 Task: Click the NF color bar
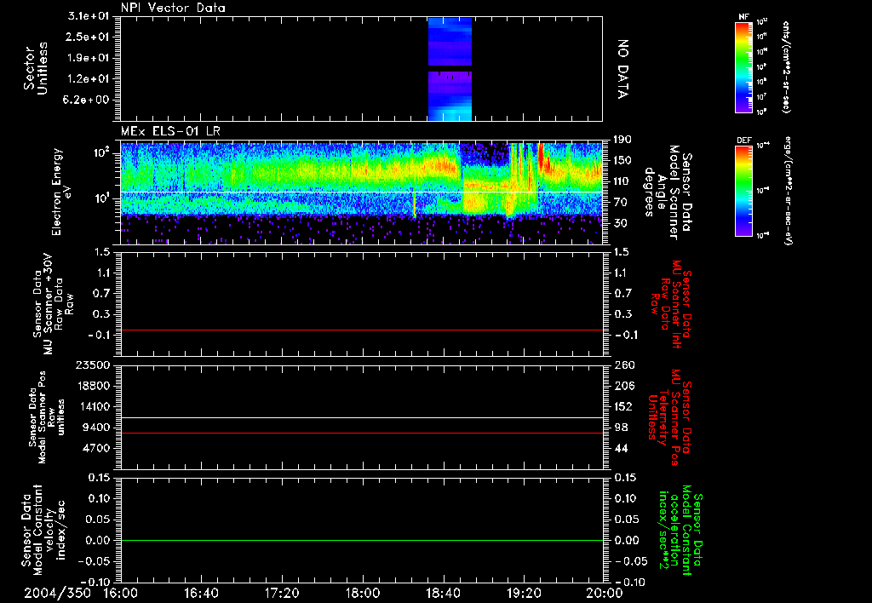tap(743, 66)
